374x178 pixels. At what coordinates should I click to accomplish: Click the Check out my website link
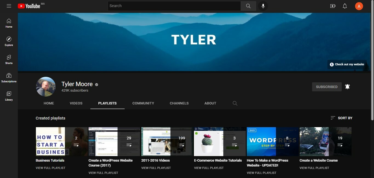click(x=347, y=65)
